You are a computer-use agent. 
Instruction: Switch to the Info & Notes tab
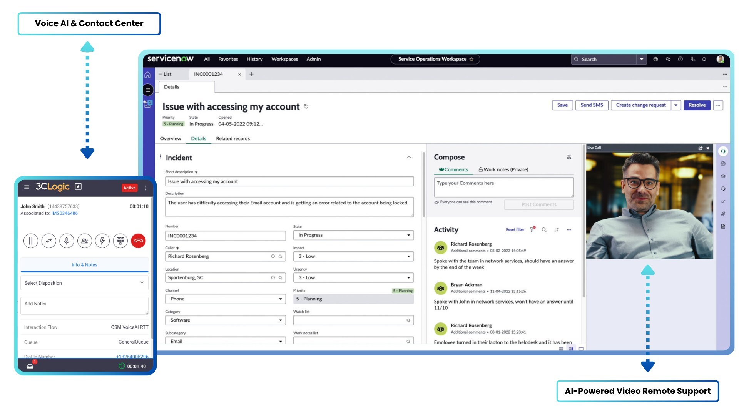point(84,265)
